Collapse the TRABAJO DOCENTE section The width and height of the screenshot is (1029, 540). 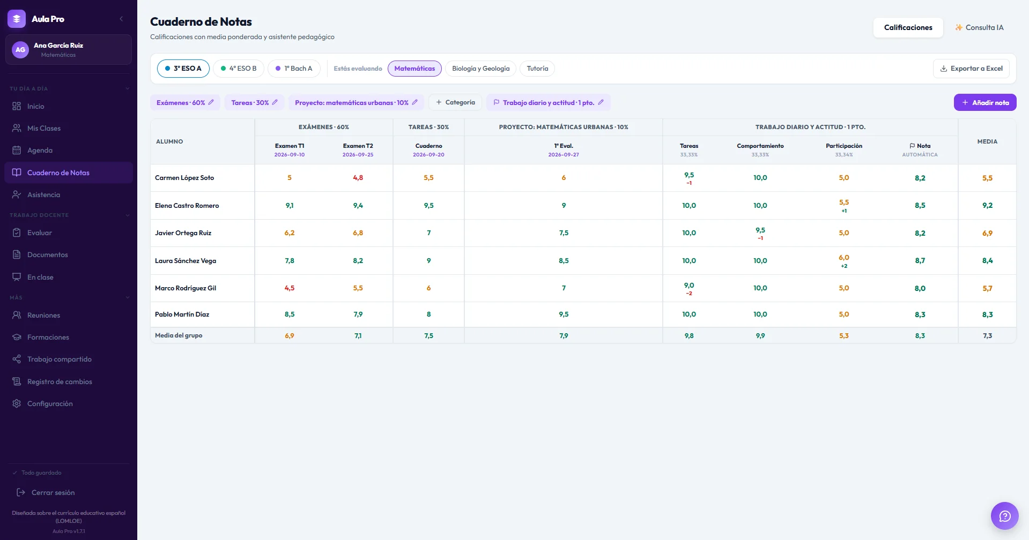[x=127, y=215]
